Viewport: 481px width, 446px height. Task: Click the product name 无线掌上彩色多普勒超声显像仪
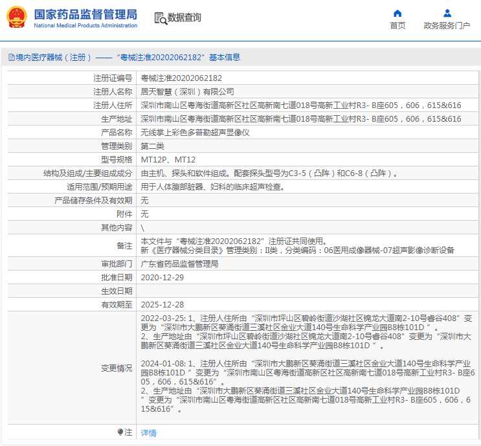[195, 132]
